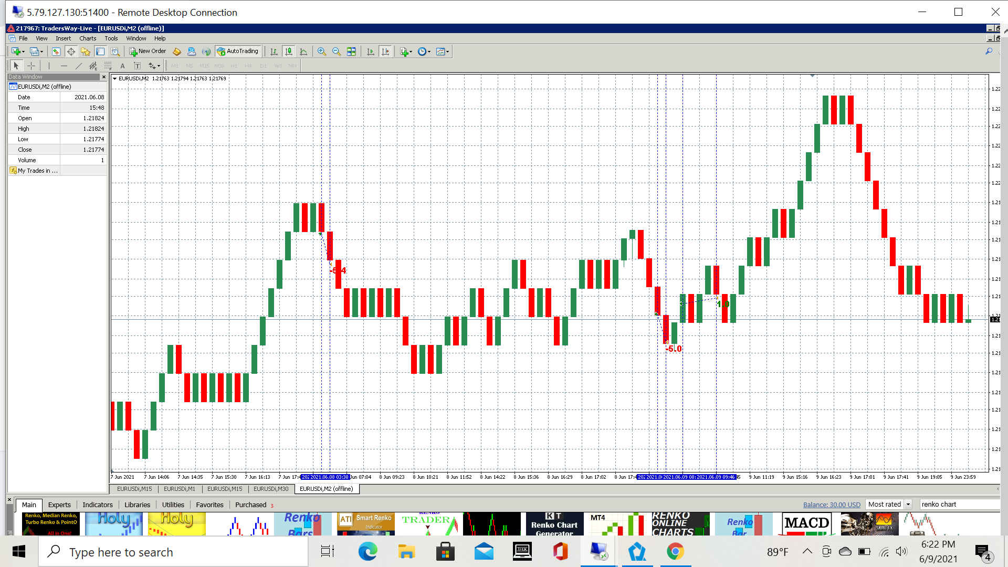Switch to the EURUSDi,M30 chart tab
The height and width of the screenshot is (567, 1008).
(271, 489)
